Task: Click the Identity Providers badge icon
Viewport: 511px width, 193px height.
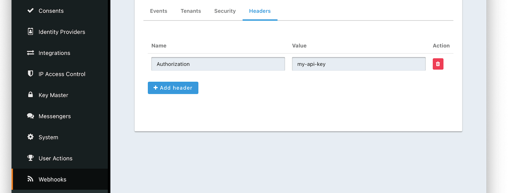Action: [30, 31]
